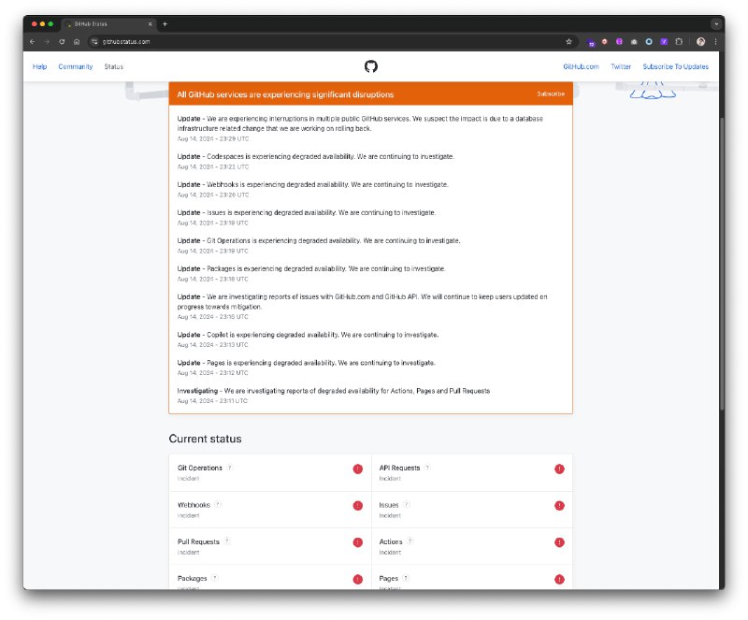Click the site info icon in address bar
Image resolution: width=748 pixels, height=620 pixels.
94,41
